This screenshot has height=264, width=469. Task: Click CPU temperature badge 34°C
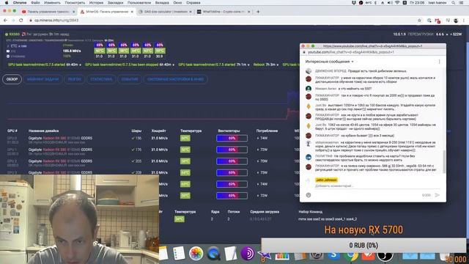(x=179, y=219)
